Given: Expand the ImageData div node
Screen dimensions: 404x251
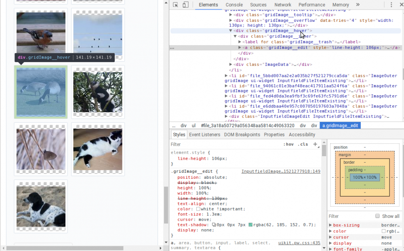Looking at the screenshot, I should (x=231, y=65).
